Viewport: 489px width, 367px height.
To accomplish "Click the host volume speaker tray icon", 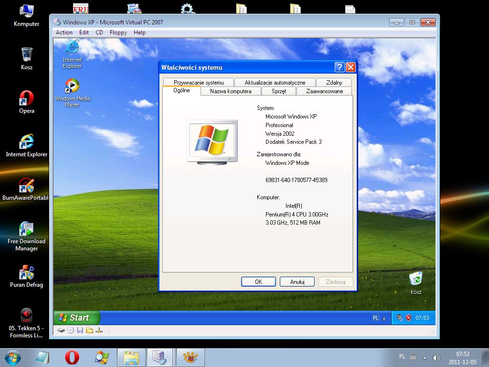I will pyautogui.click(x=436, y=357).
